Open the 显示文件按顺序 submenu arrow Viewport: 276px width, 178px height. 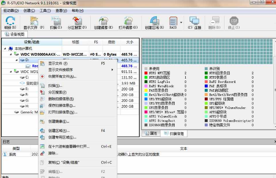click(112, 70)
